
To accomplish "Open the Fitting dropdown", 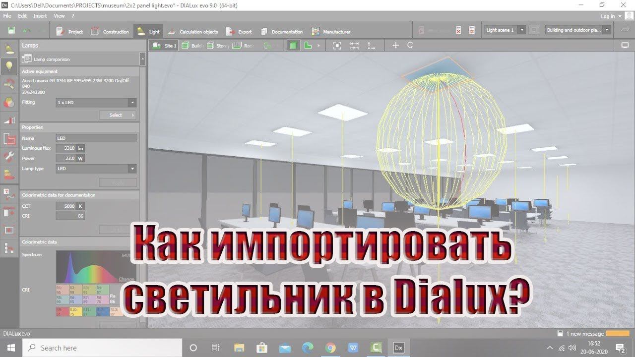I will [x=96, y=103].
